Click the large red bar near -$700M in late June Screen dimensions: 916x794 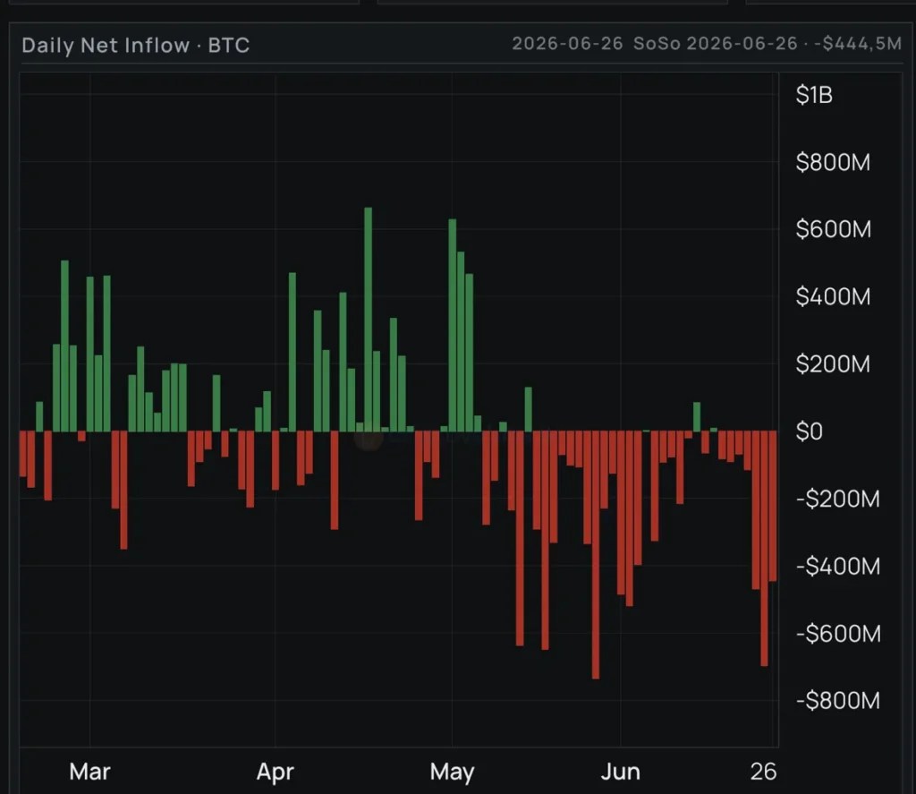tap(764, 549)
